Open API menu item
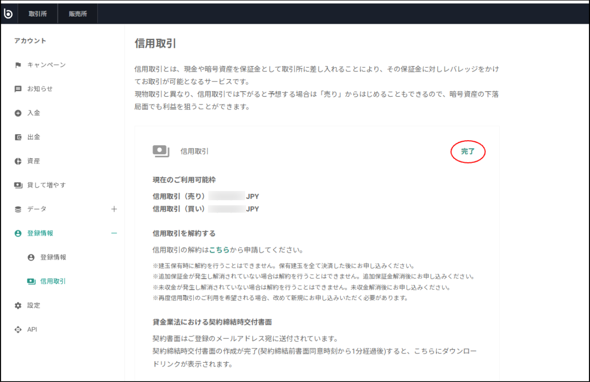The width and height of the screenshot is (590, 382). (x=32, y=330)
